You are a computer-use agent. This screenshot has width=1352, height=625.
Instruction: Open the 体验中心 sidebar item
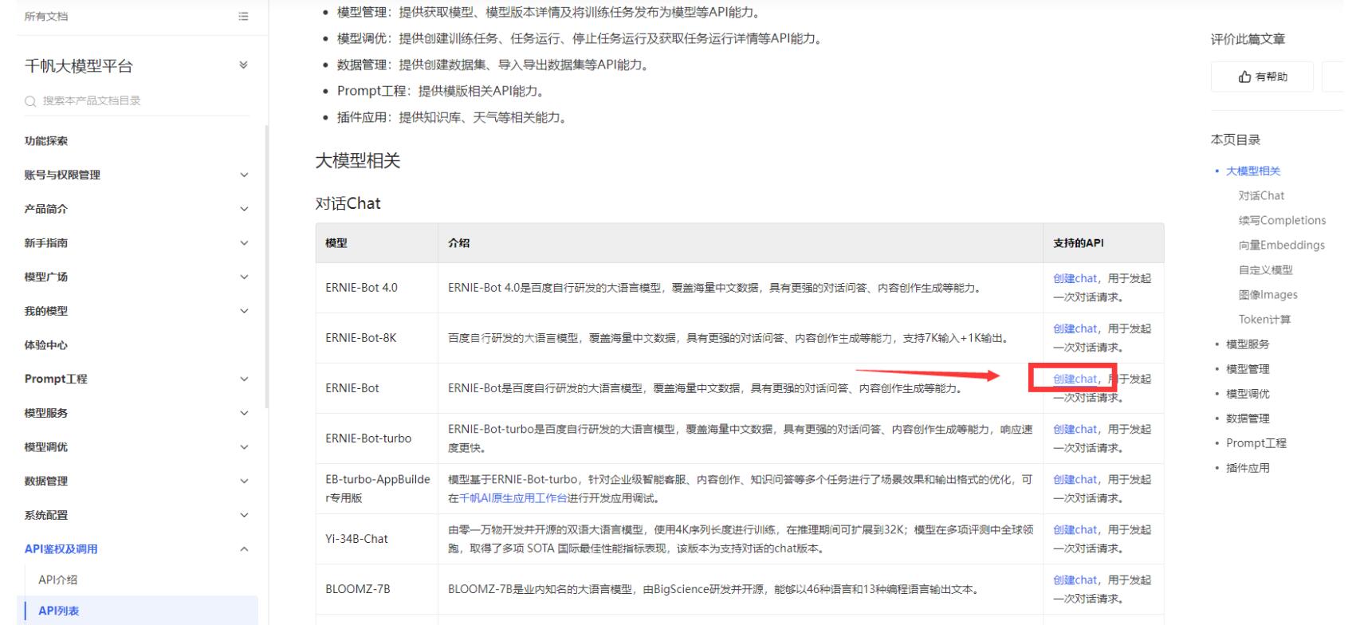coord(46,345)
